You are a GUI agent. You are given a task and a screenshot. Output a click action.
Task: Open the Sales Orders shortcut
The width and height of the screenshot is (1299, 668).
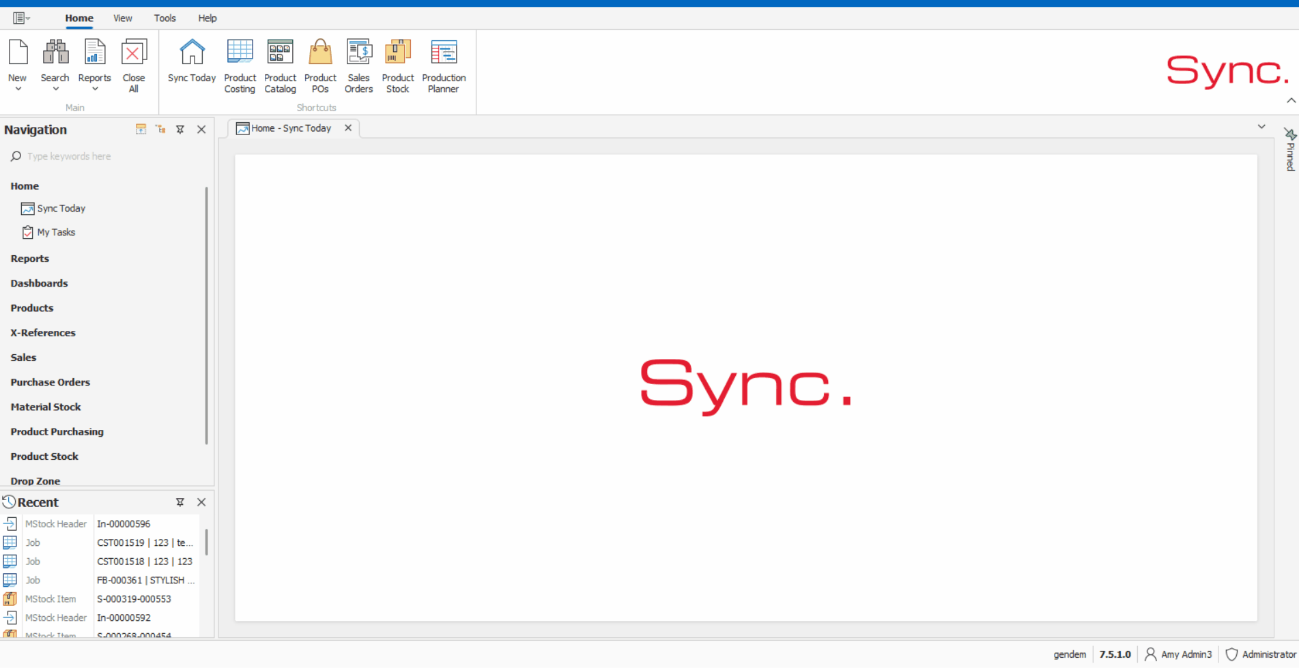pyautogui.click(x=359, y=53)
